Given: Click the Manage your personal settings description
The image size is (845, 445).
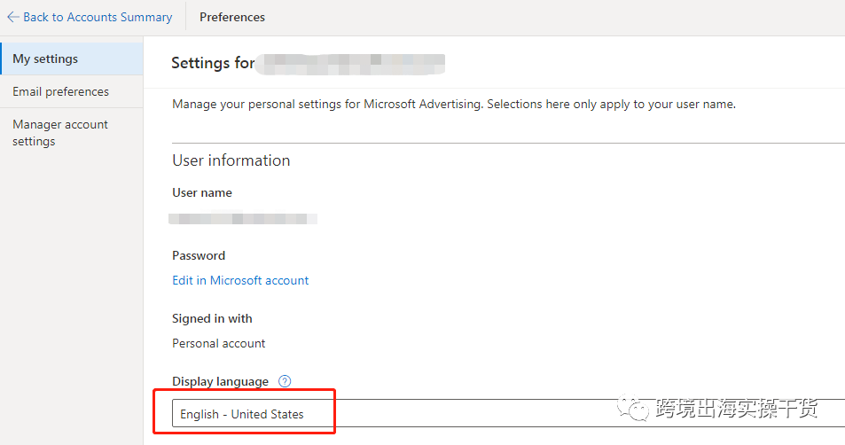Looking at the screenshot, I should point(454,104).
